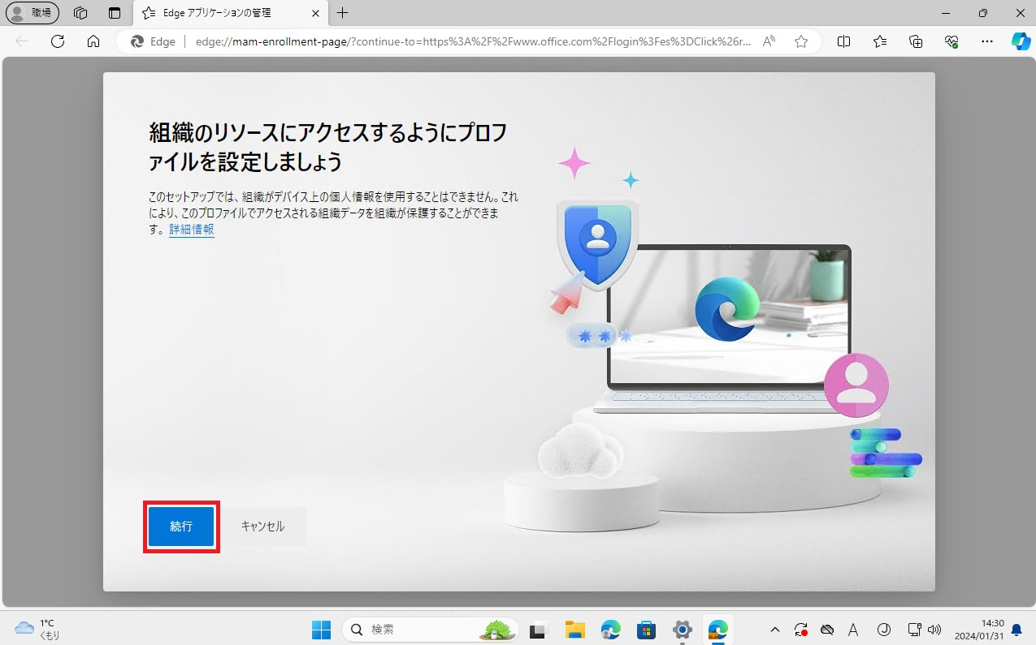Open the Favorites list icon
Screen dimensions: 1036x645
click(880, 41)
